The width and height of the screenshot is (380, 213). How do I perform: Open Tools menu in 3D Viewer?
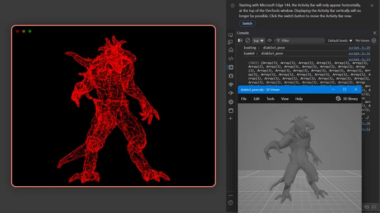click(270, 99)
